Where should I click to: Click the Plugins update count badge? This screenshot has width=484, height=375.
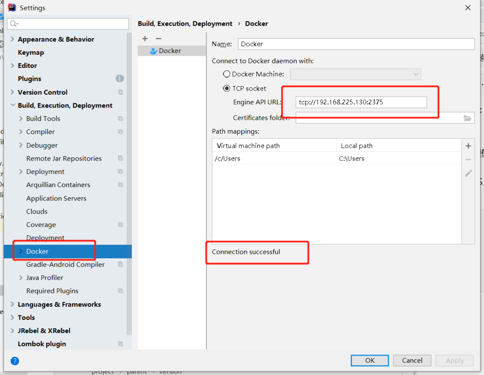(120, 79)
